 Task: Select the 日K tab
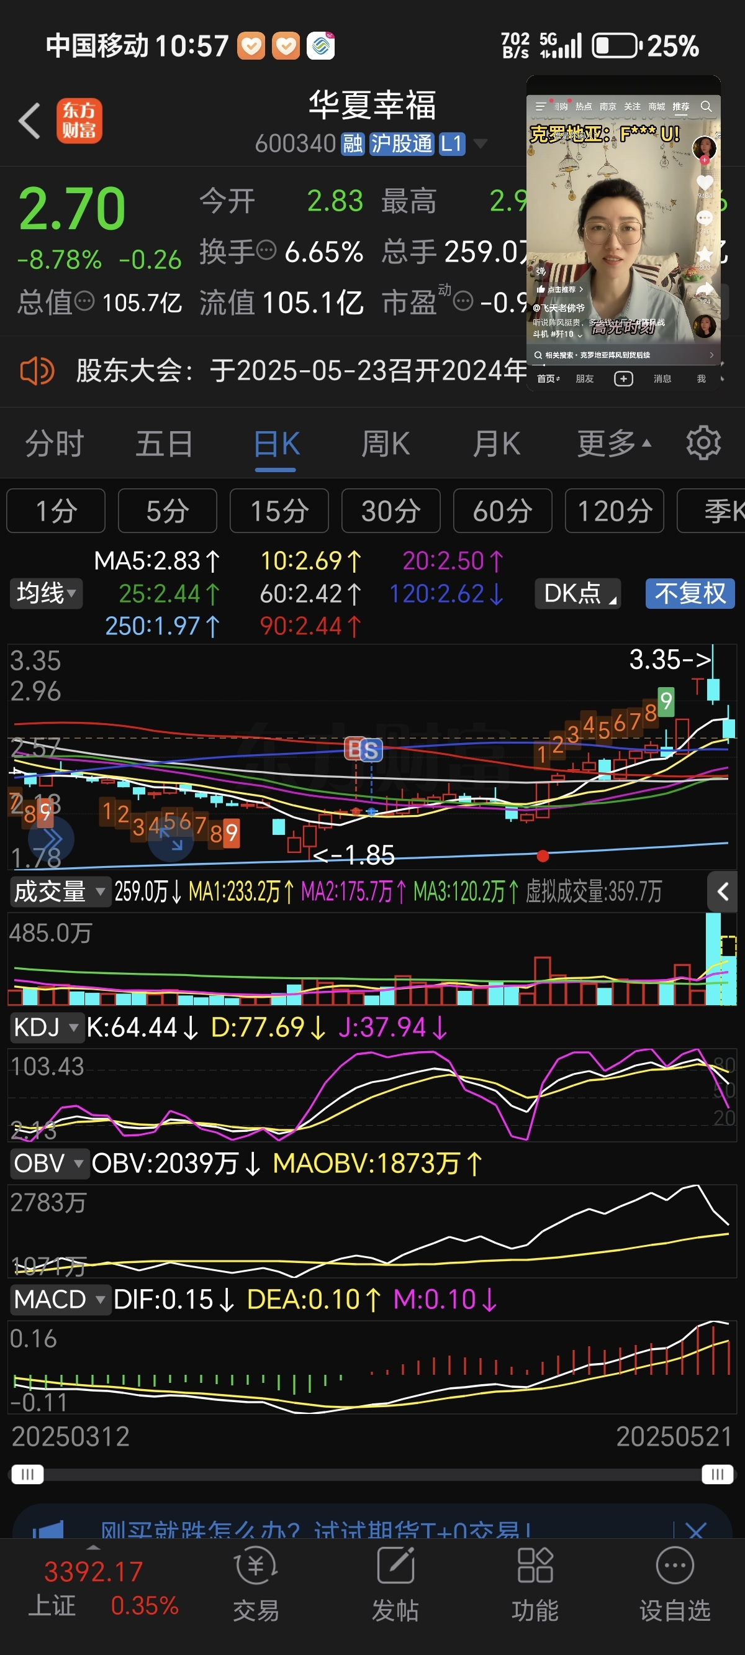[x=276, y=444]
